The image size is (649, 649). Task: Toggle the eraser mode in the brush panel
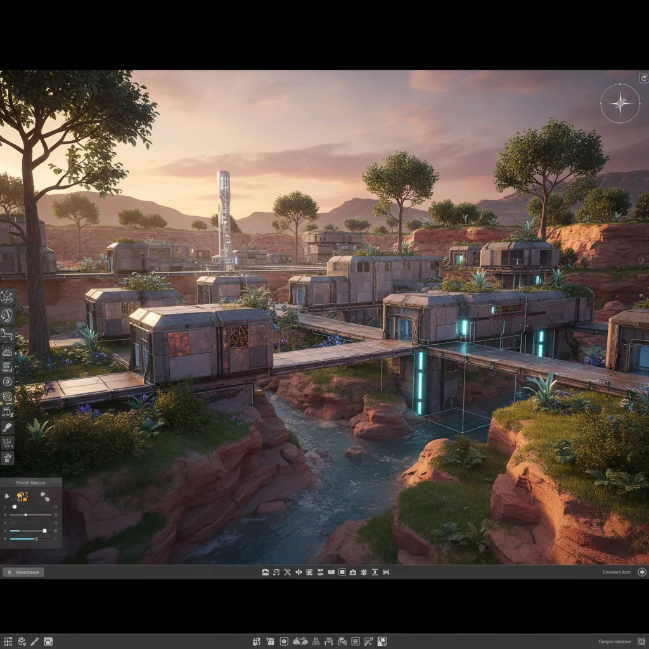45,497
